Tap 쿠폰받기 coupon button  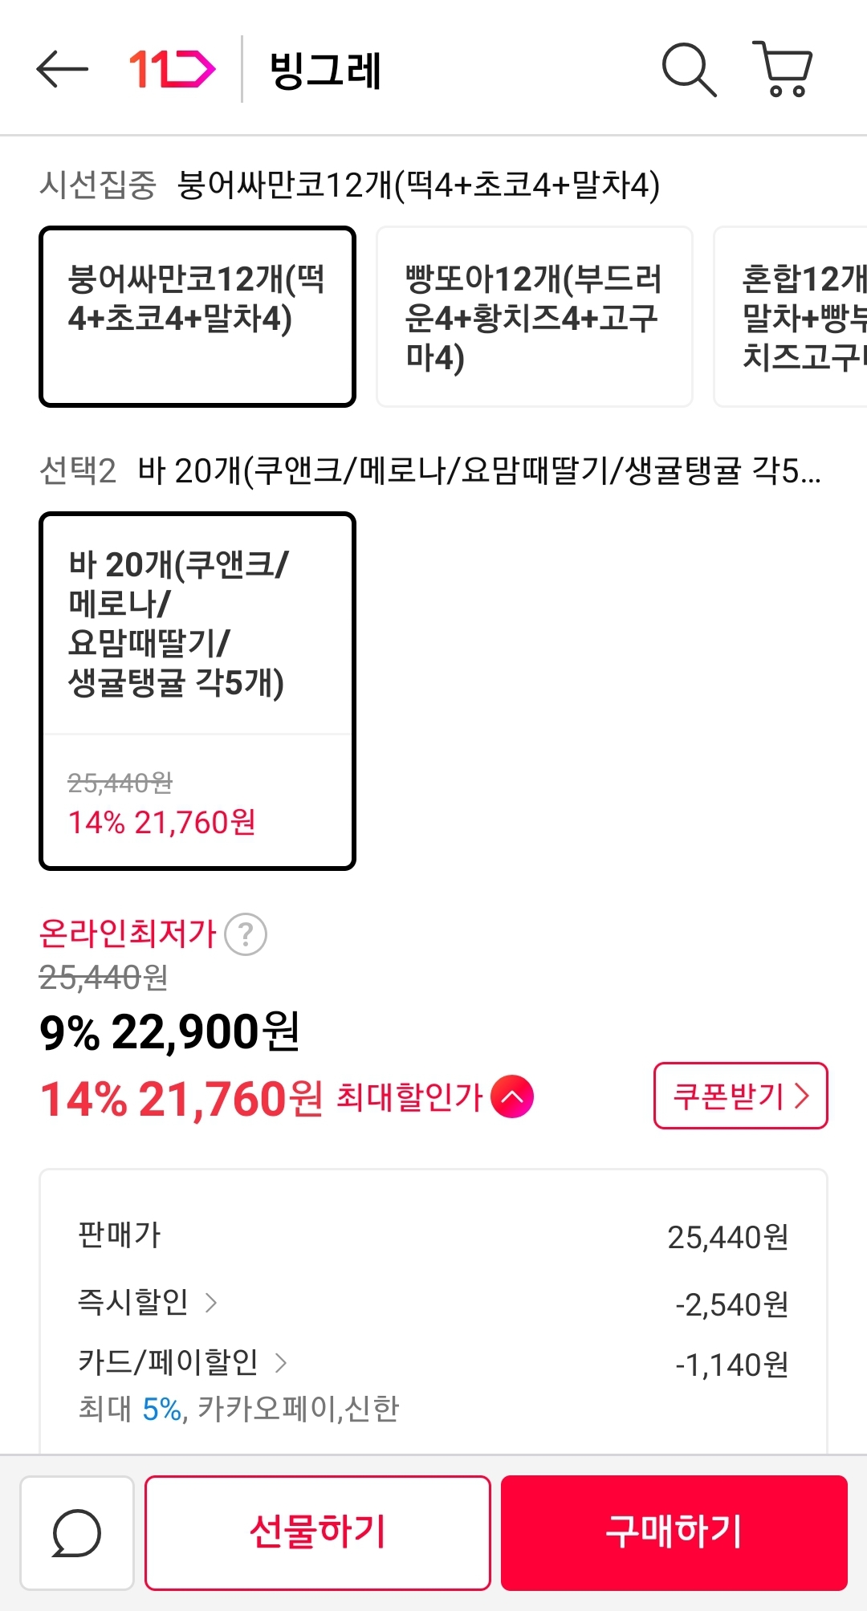(x=740, y=1096)
